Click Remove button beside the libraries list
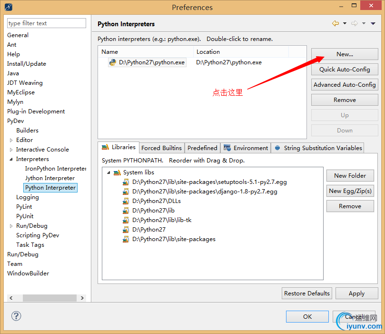The image size is (385, 334). 350,206
